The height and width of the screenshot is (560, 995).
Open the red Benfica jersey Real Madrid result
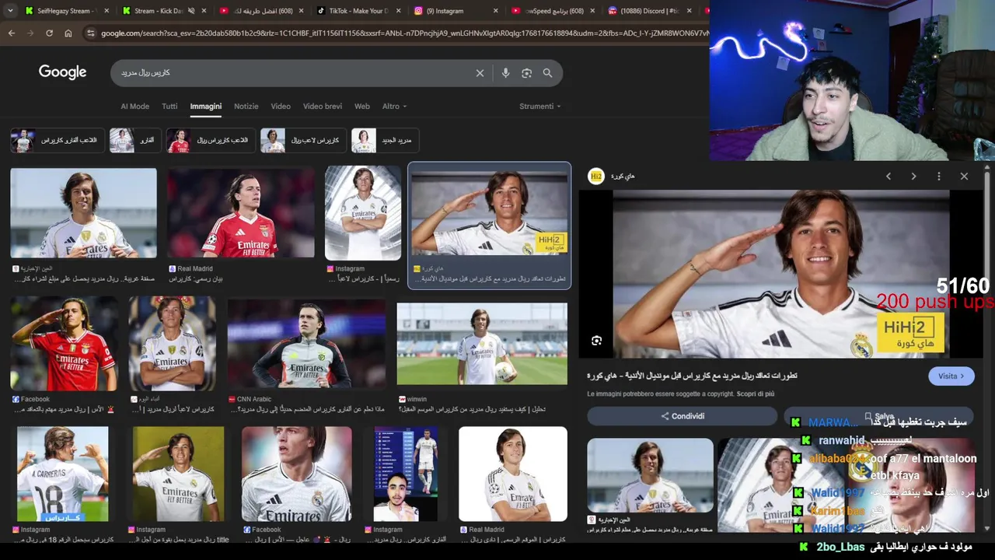click(241, 213)
